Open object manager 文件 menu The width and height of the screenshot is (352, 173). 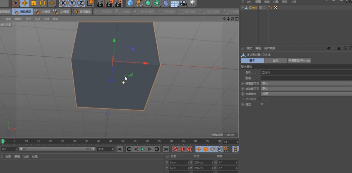(249, 2)
